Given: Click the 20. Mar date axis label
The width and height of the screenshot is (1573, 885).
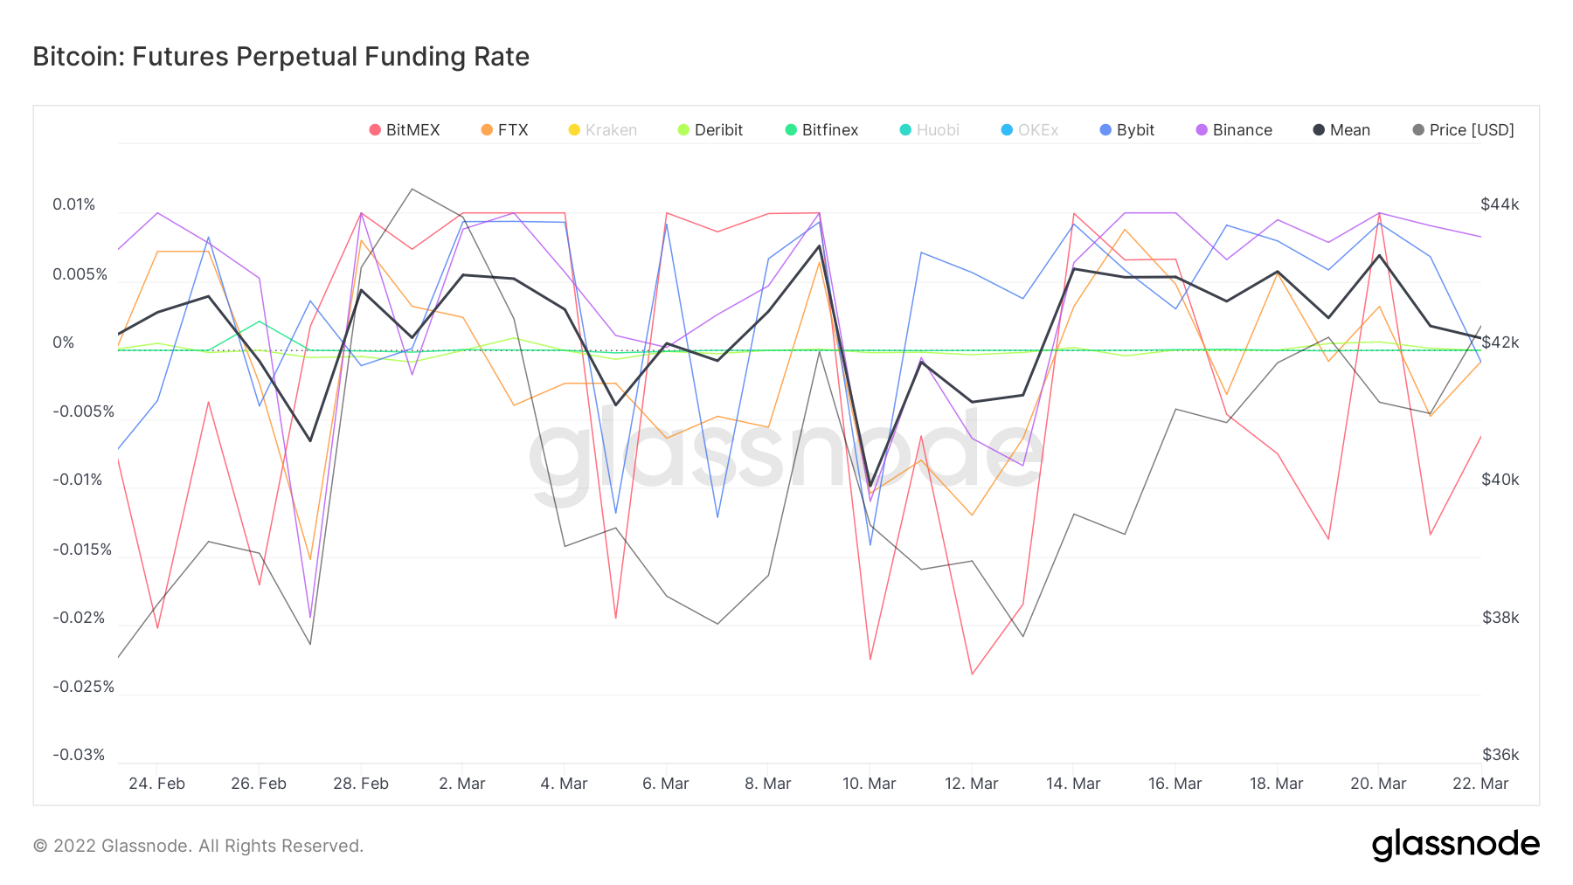Looking at the screenshot, I should click(1378, 784).
